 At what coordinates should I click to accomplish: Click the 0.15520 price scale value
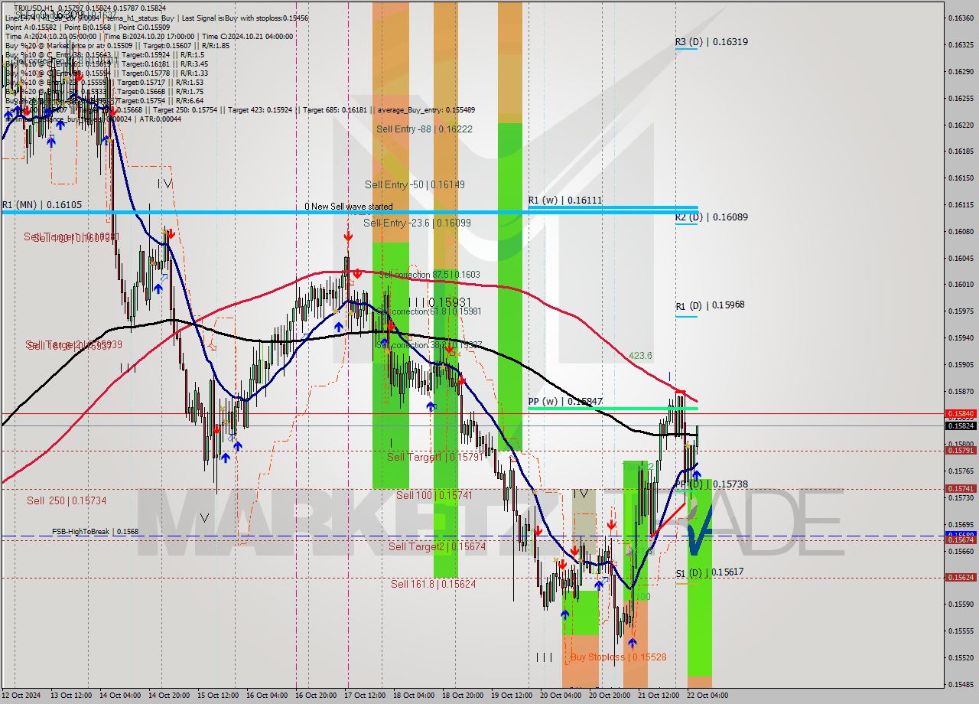click(961, 657)
